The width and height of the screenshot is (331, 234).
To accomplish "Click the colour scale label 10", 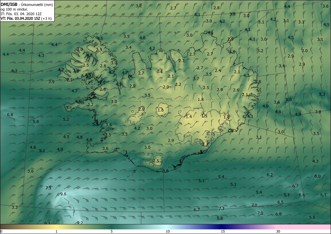I will (x=167, y=232).
